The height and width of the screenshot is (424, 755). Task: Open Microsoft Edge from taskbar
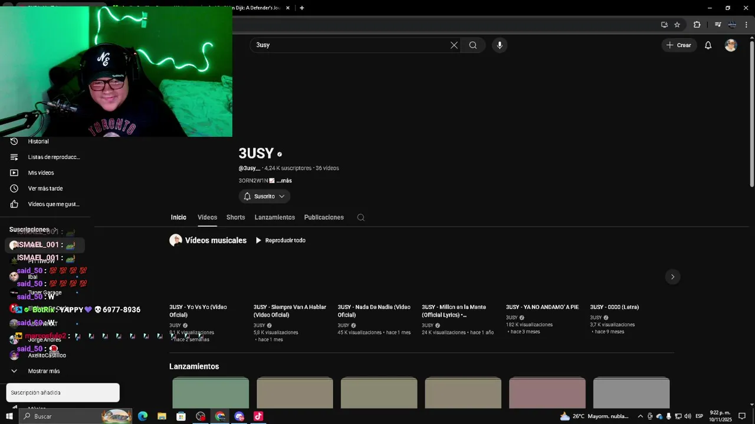click(x=143, y=416)
